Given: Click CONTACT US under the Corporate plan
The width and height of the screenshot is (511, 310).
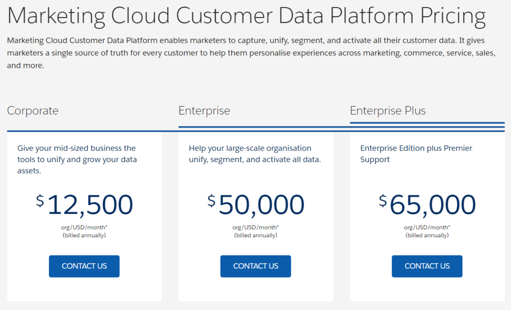Looking at the screenshot, I should pos(84,266).
